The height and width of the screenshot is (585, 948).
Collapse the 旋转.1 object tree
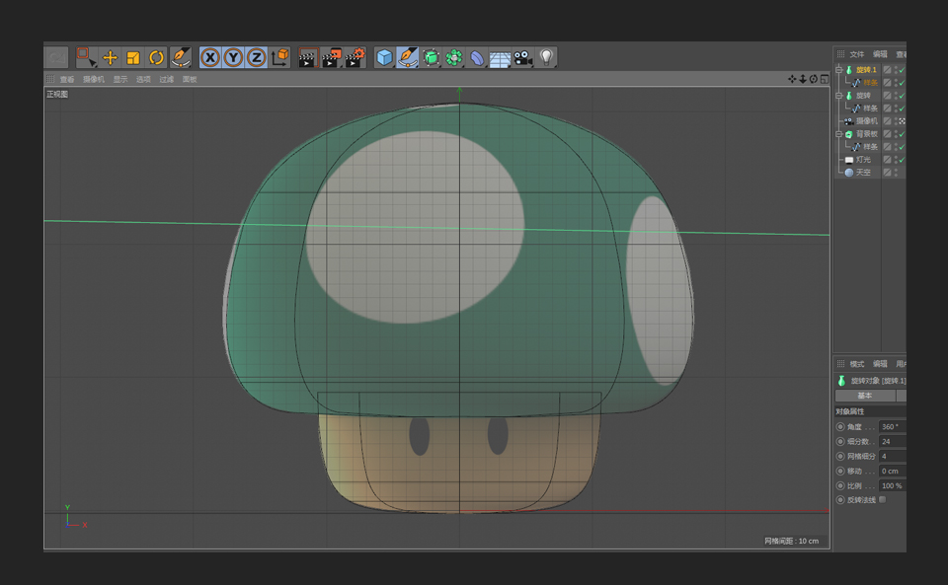[x=839, y=70]
